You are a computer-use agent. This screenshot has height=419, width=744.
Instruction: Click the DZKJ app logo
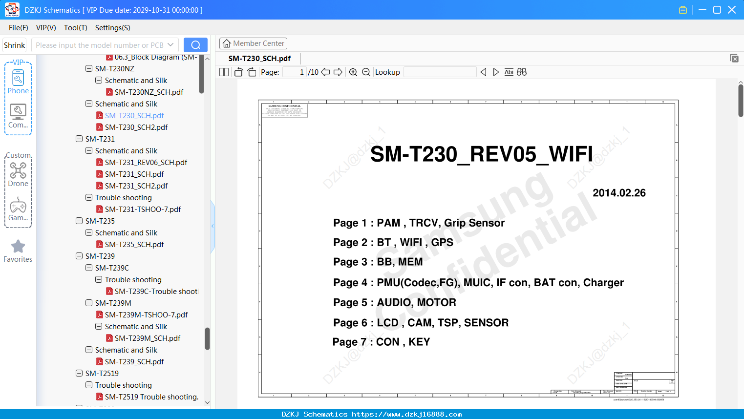(12, 10)
